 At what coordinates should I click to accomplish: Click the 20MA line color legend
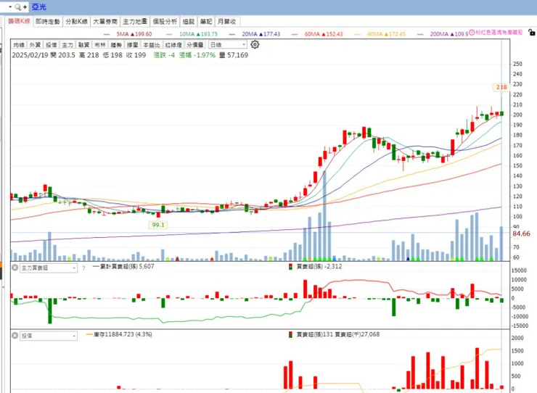point(232,34)
